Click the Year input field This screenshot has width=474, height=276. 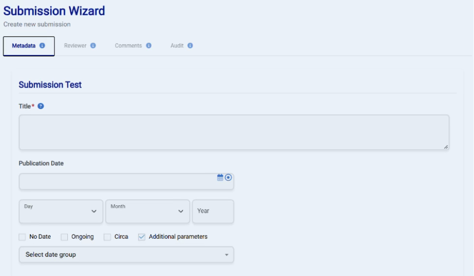[x=213, y=211]
